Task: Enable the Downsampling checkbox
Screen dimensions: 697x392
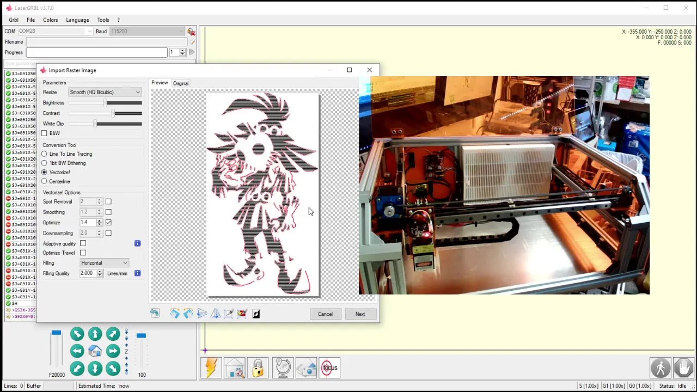Action: (x=108, y=233)
